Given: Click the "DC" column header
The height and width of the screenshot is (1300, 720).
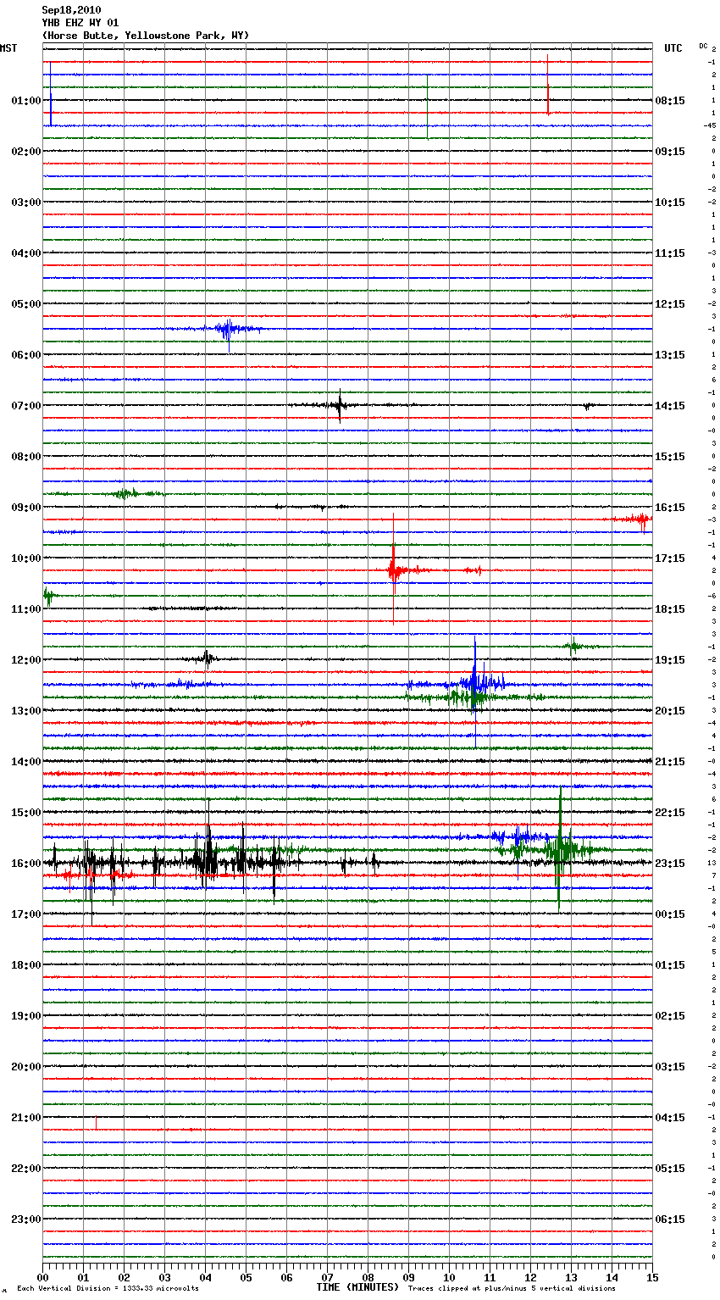Looking at the screenshot, I should (703, 46).
